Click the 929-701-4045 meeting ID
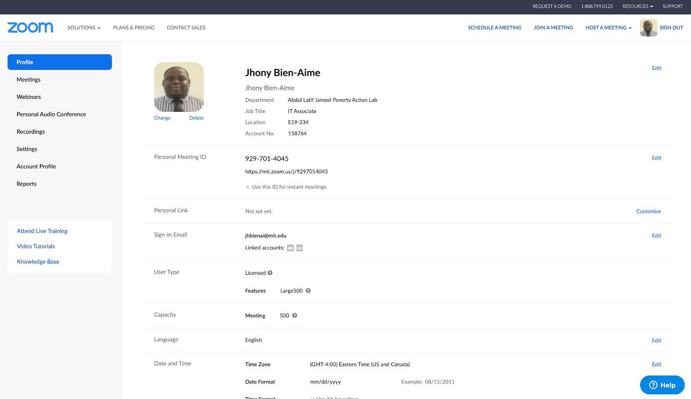691x399 pixels. click(x=267, y=159)
